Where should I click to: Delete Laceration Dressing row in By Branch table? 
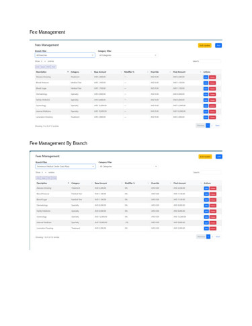click(x=213, y=229)
